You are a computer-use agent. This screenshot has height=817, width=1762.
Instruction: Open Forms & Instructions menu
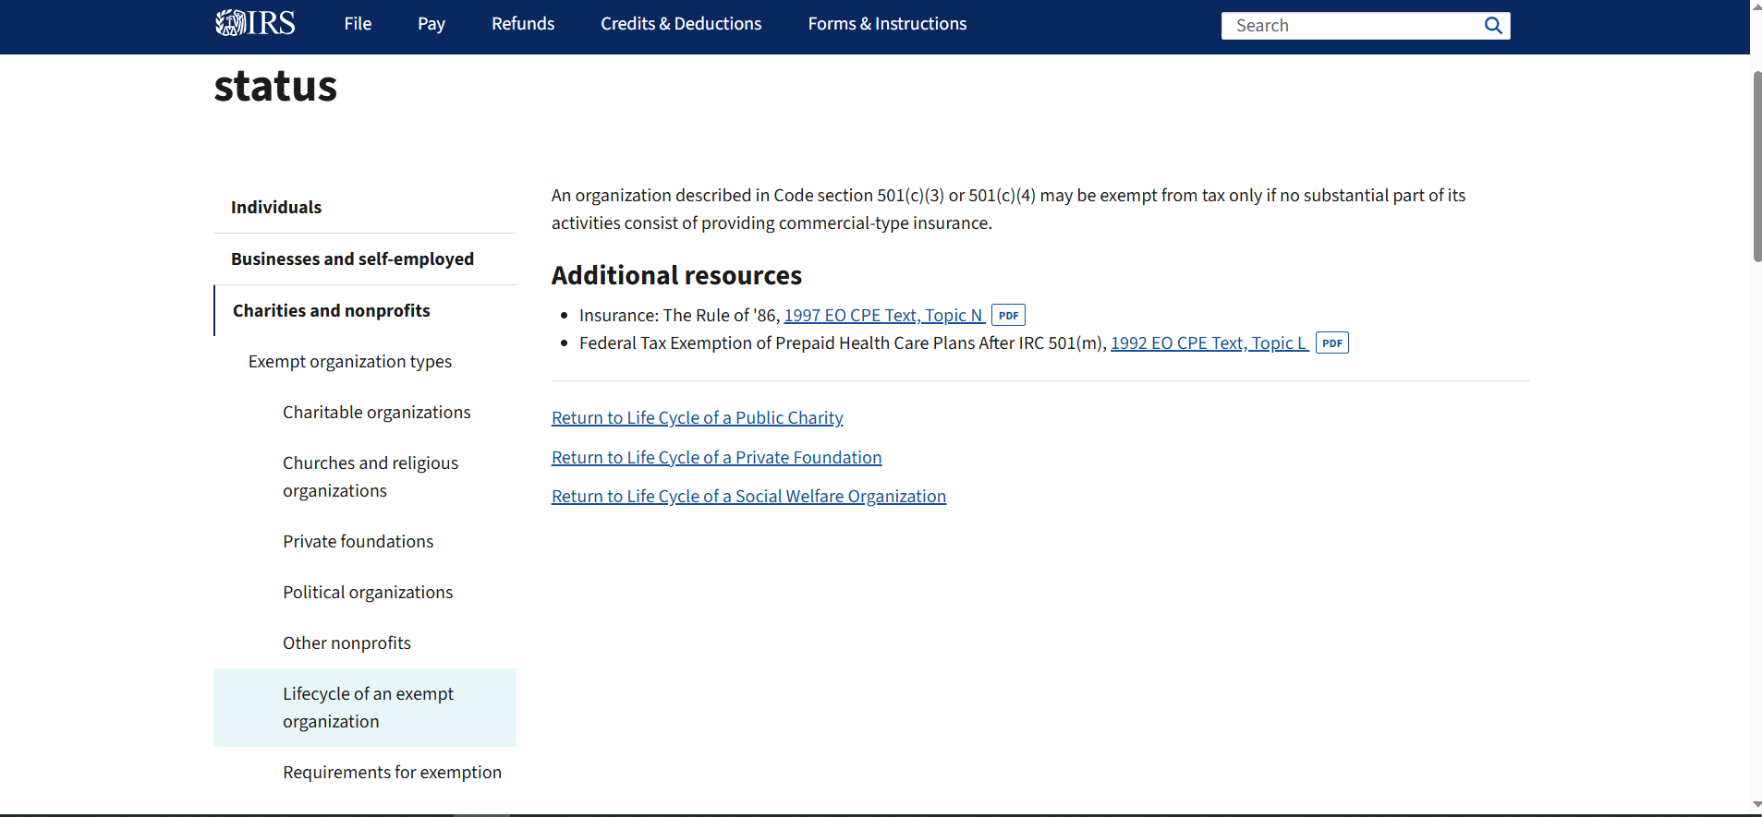pos(887,24)
